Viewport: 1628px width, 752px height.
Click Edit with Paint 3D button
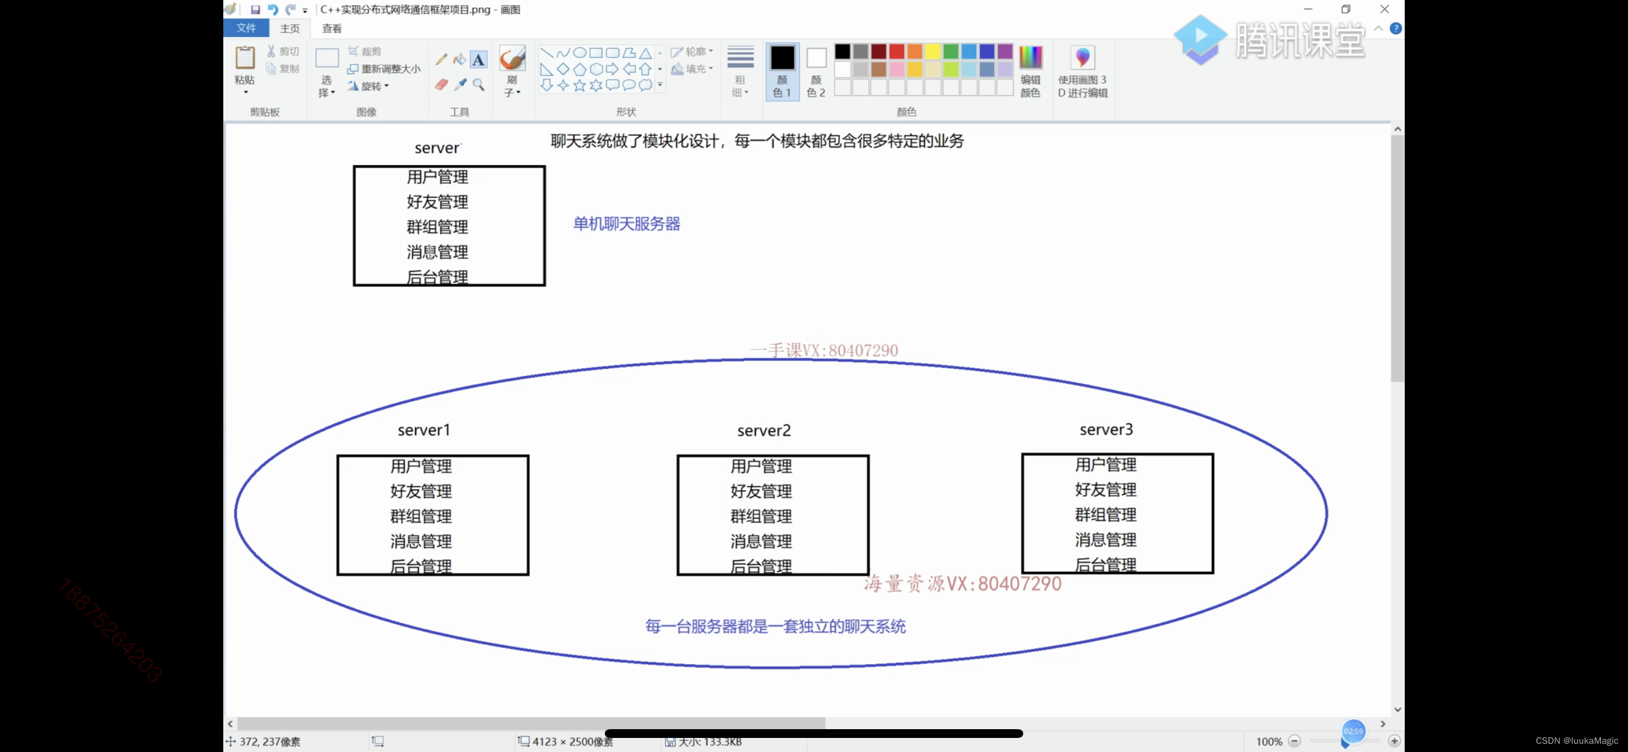coord(1082,71)
